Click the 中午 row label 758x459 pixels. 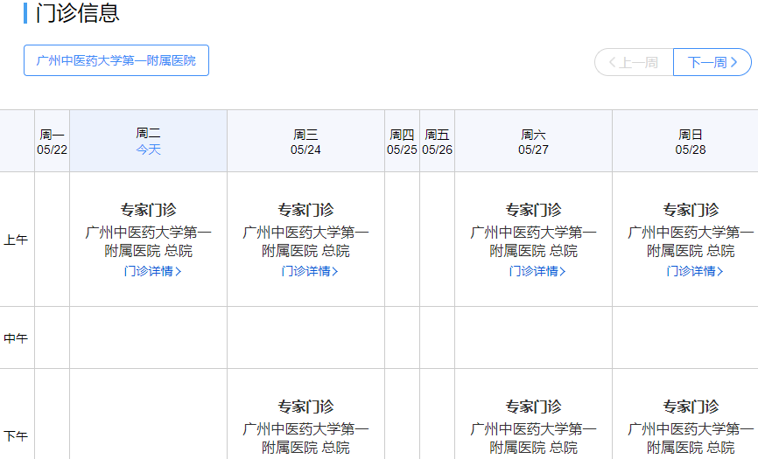pos(16,338)
